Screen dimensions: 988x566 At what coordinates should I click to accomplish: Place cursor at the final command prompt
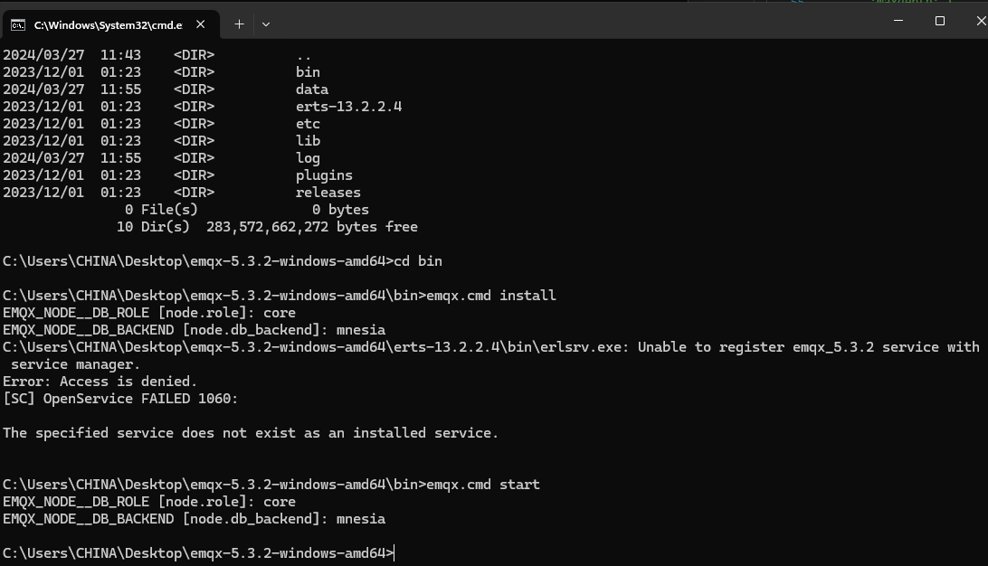(x=394, y=553)
